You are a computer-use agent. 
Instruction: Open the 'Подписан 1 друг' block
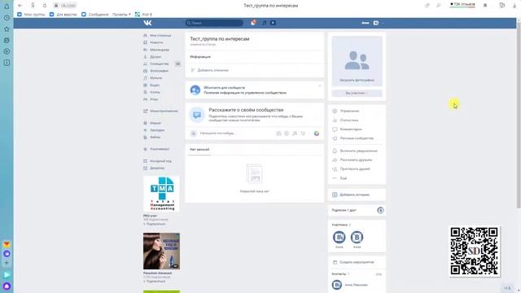tap(357, 210)
